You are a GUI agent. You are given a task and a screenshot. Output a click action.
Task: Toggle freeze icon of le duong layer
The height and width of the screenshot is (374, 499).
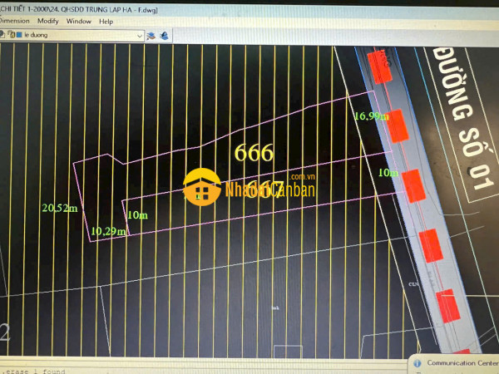1,35
